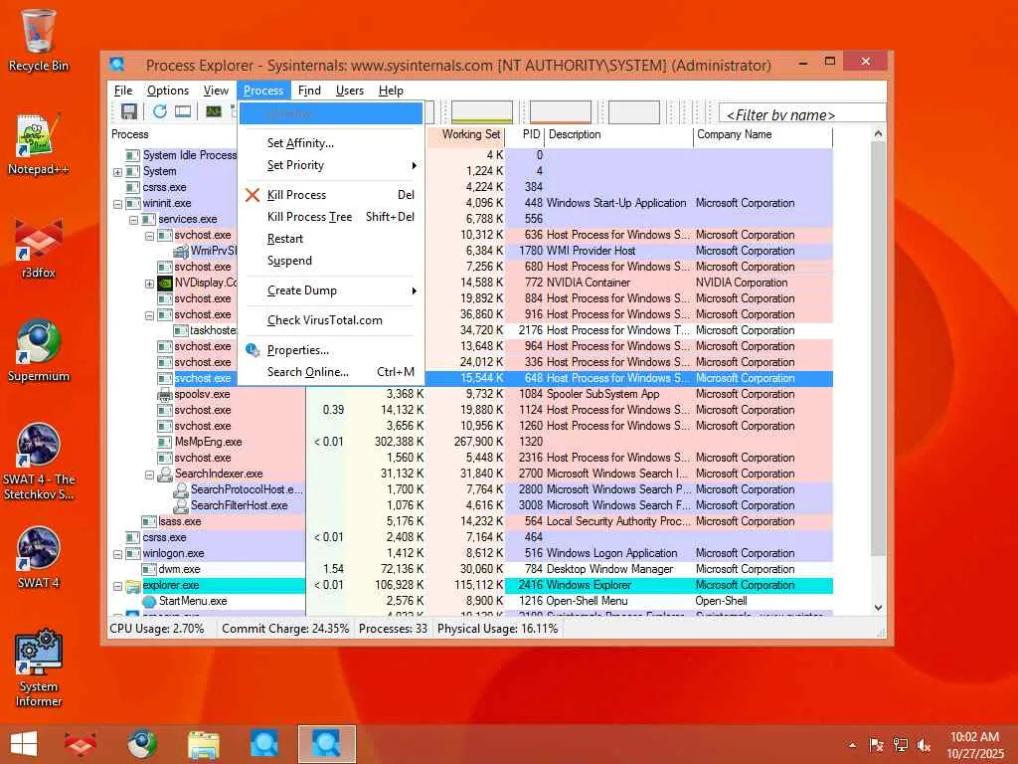This screenshot has height=764, width=1018.
Task: Select the SWAT 4 desktop shortcut
Action: tap(39, 557)
